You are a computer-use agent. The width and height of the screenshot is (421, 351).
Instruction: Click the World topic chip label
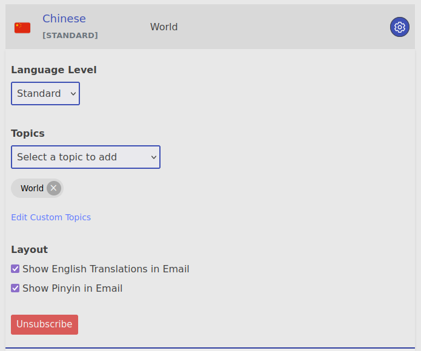click(32, 188)
